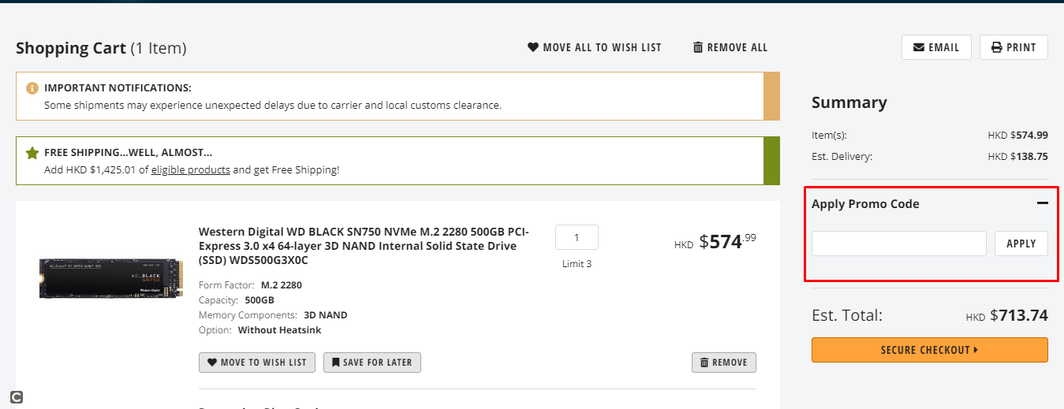Focus the item quantity field

tap(577, 237)
